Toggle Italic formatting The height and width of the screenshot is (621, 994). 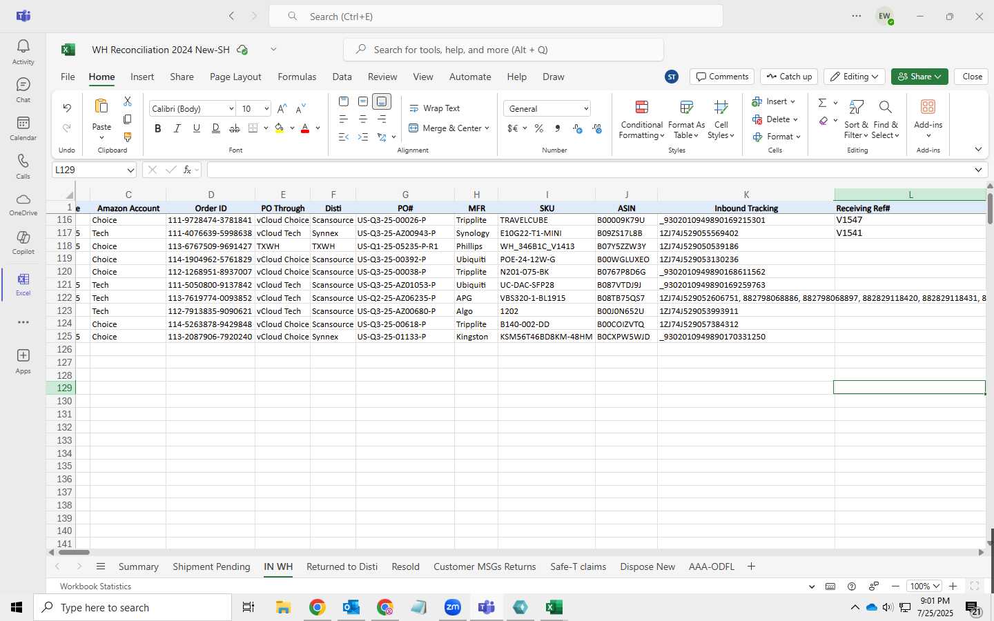pyautogui.click(x=177, y=128)
